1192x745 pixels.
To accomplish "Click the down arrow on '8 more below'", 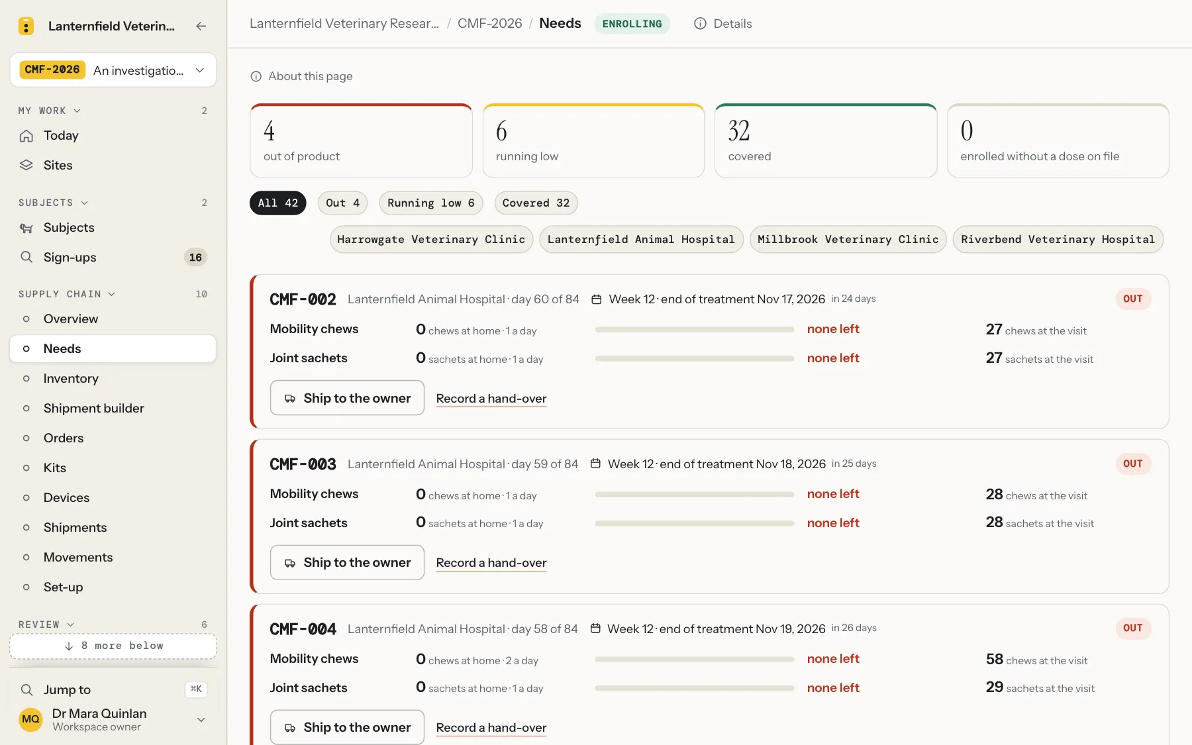I will (x=69, y=646).
